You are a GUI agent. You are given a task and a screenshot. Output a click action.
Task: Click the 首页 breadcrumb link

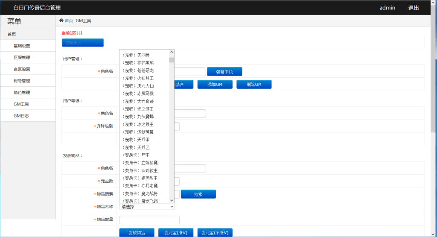[x=69, y=20]
